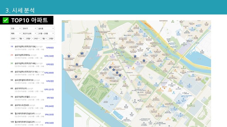This screenshot has width=227, height=127.
Task: Open the 31평 ~ 35평 size dropdown
Action: [x=46, y=34]
